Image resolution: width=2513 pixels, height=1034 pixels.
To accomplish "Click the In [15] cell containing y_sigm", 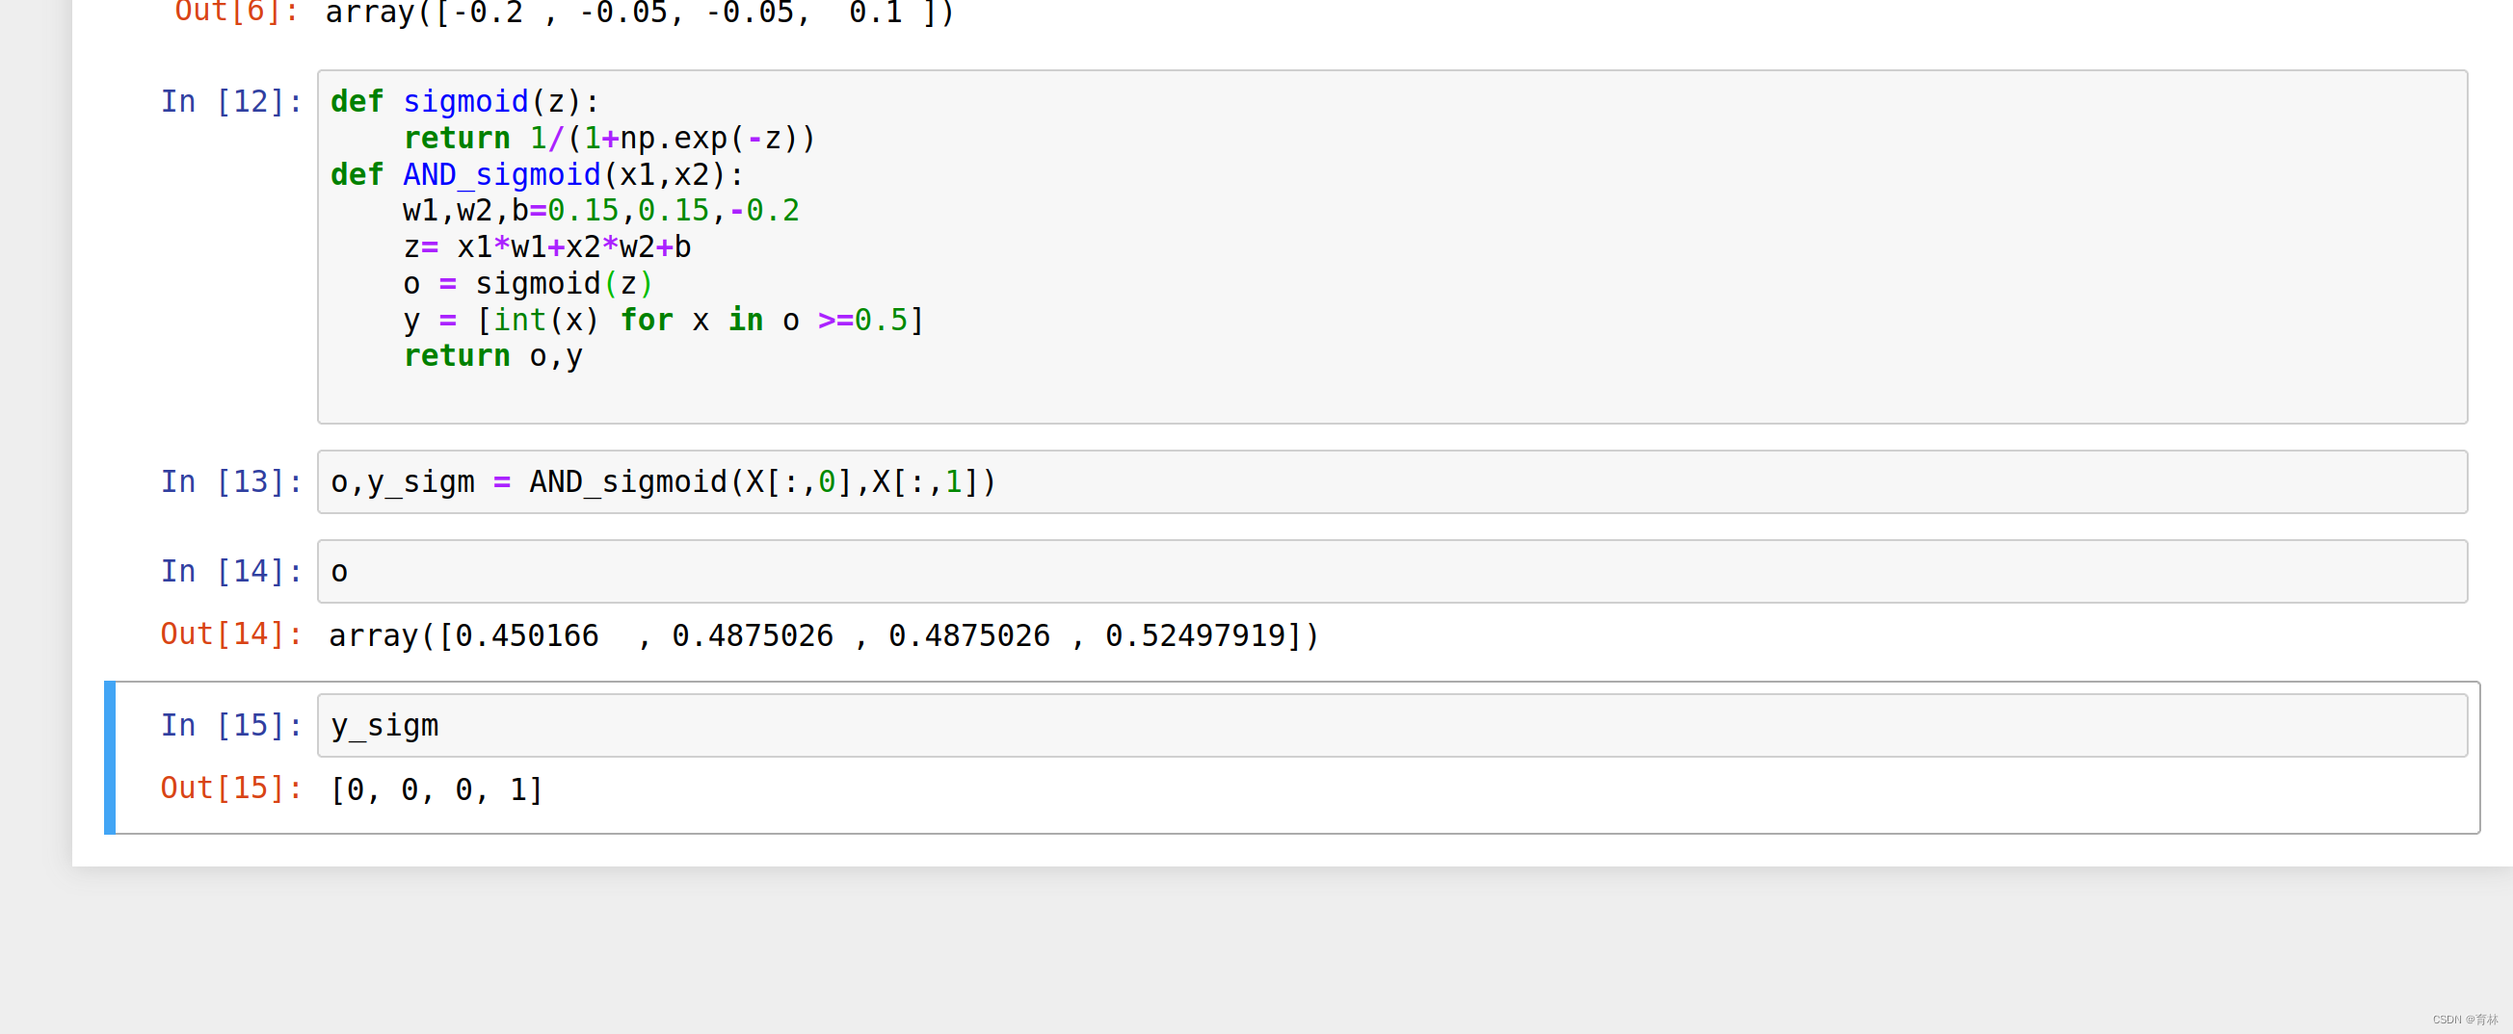I will 1392,725.
